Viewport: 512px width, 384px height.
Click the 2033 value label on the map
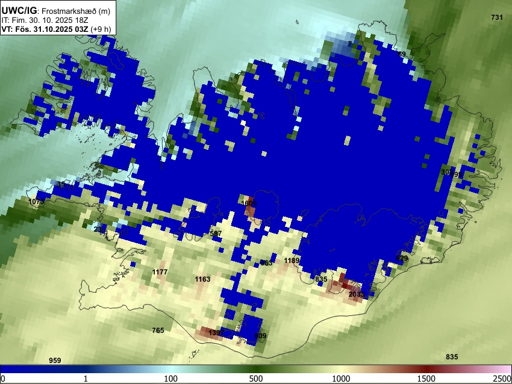(x=356, y=294)
